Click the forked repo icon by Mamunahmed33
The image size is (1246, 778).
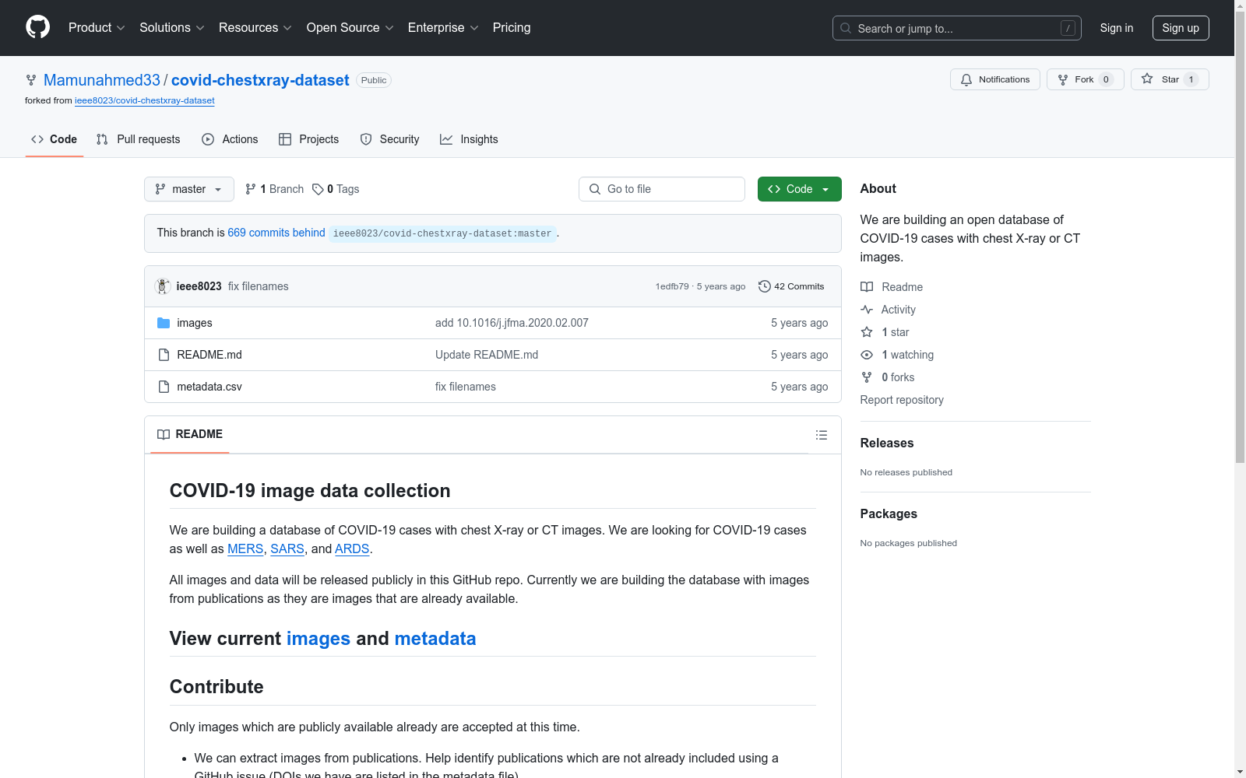[x=31, y=80]
